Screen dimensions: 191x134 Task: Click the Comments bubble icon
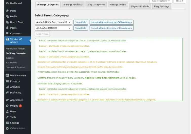click(7, 34)
